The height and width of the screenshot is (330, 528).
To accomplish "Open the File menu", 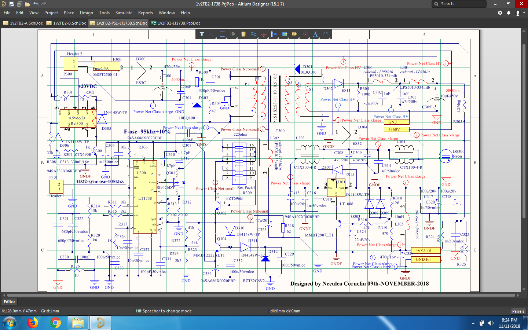I will point(7,13).
